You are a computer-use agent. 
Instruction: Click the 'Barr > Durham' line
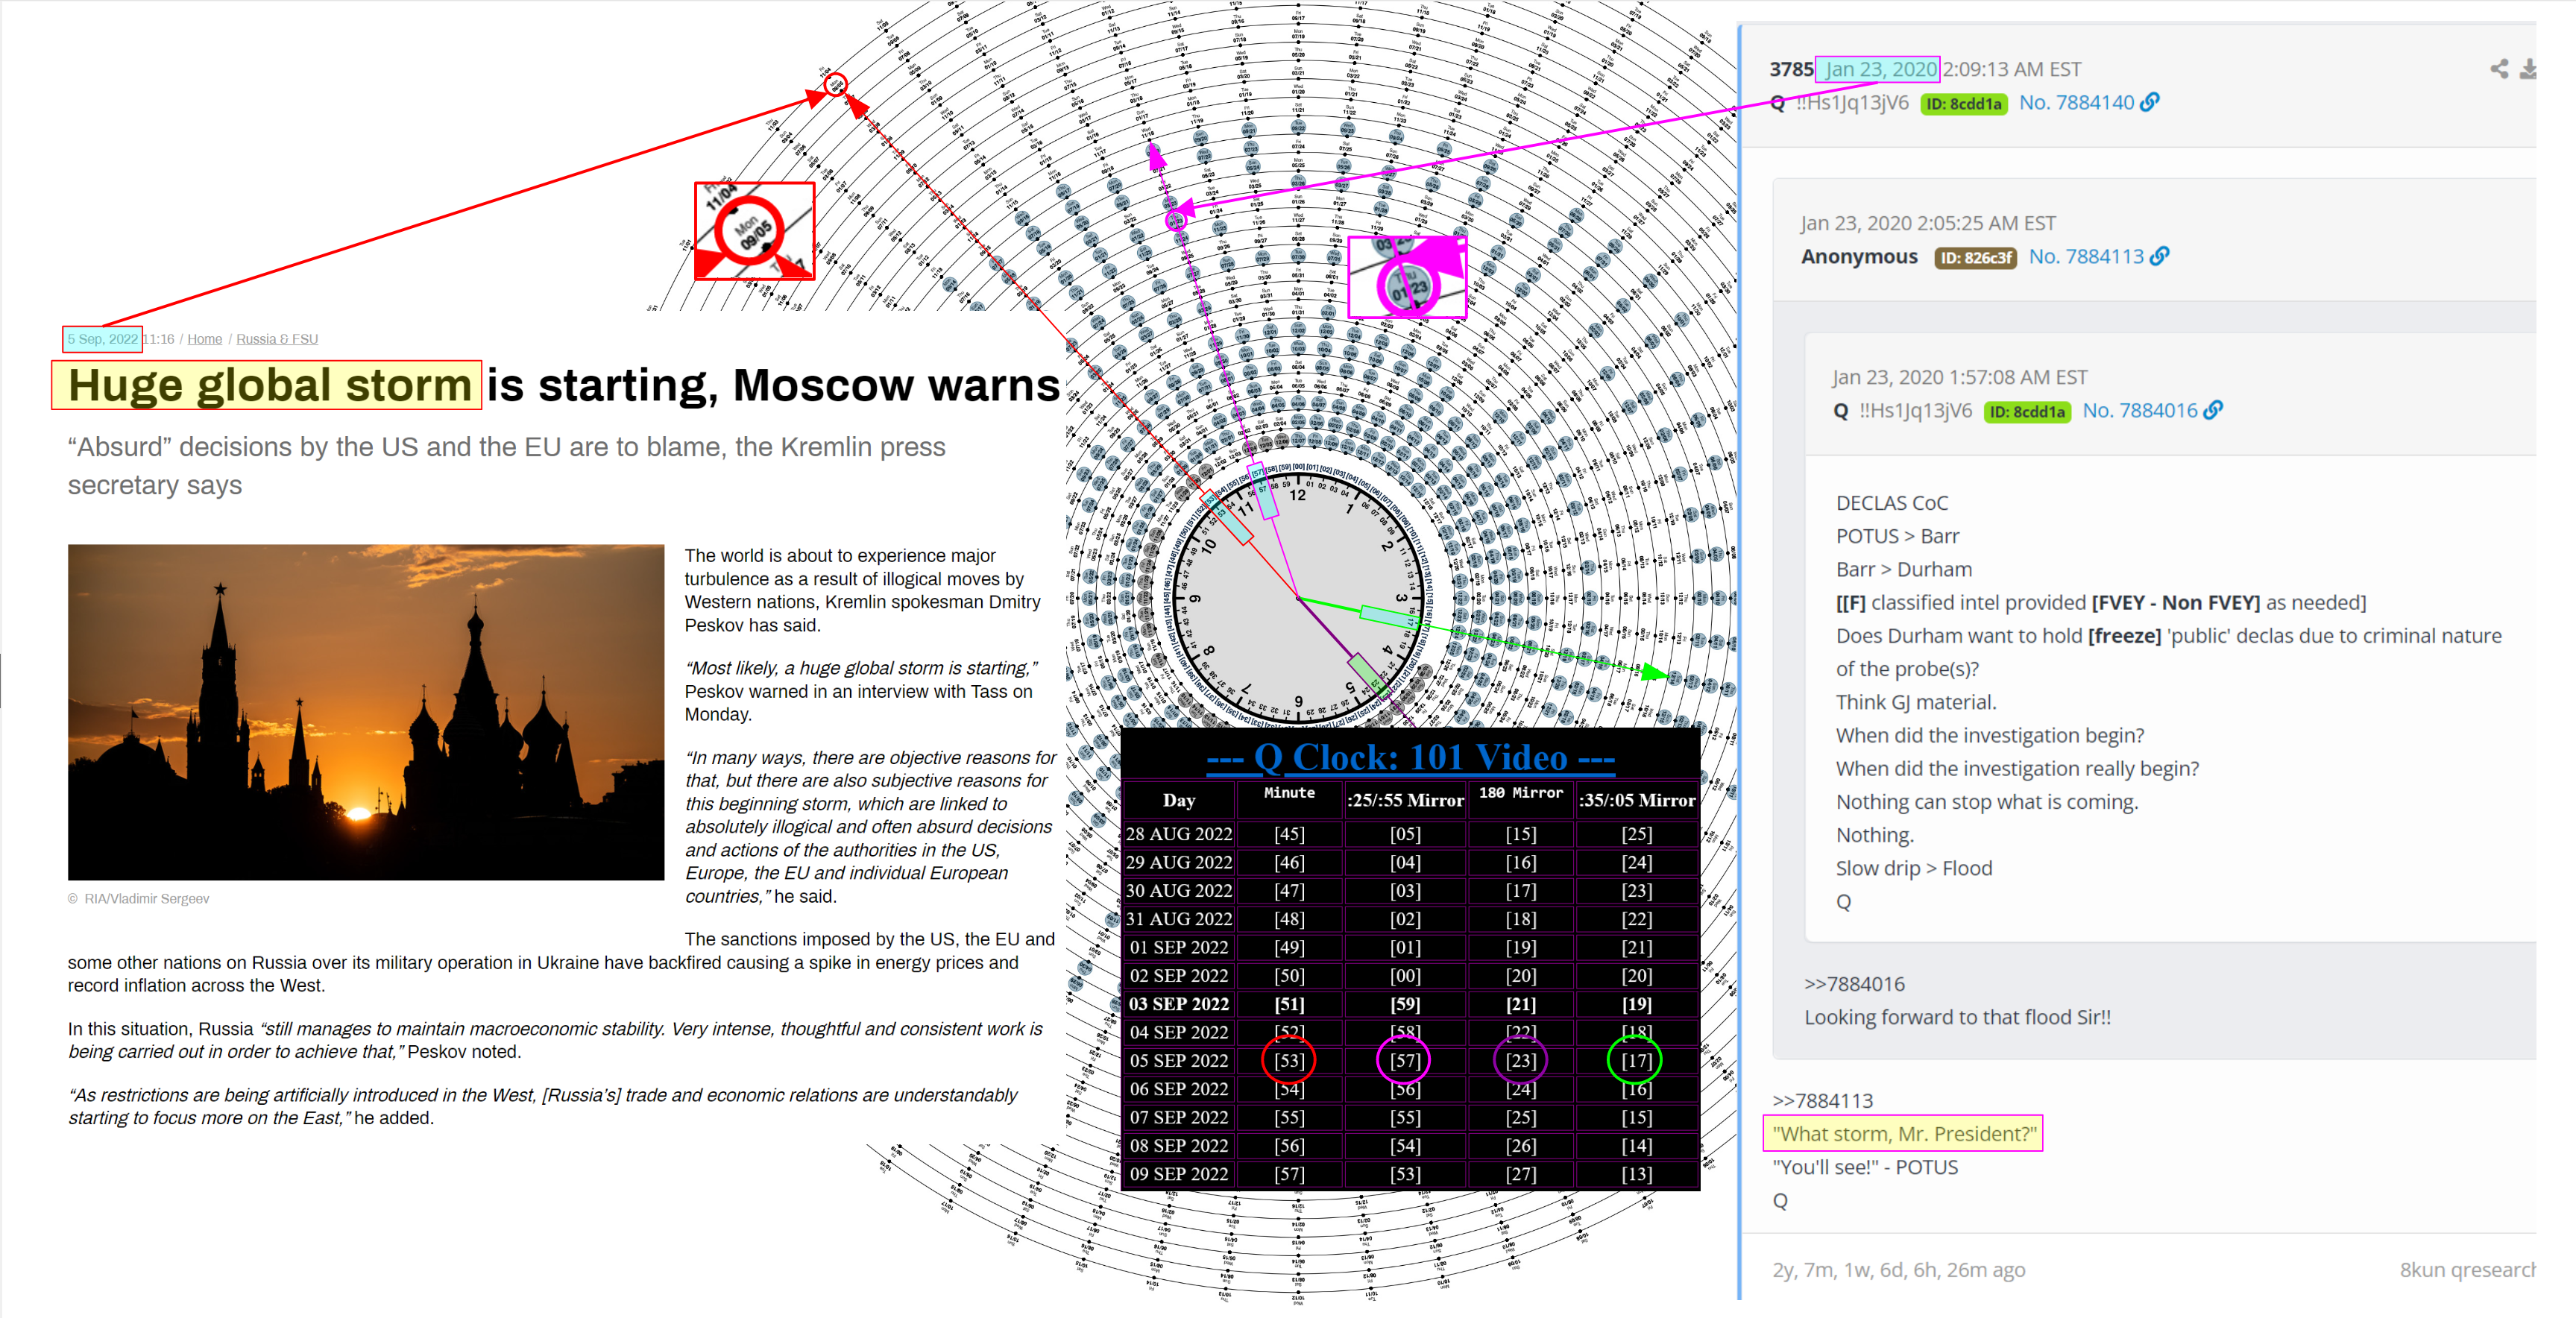pos(1904,569)
